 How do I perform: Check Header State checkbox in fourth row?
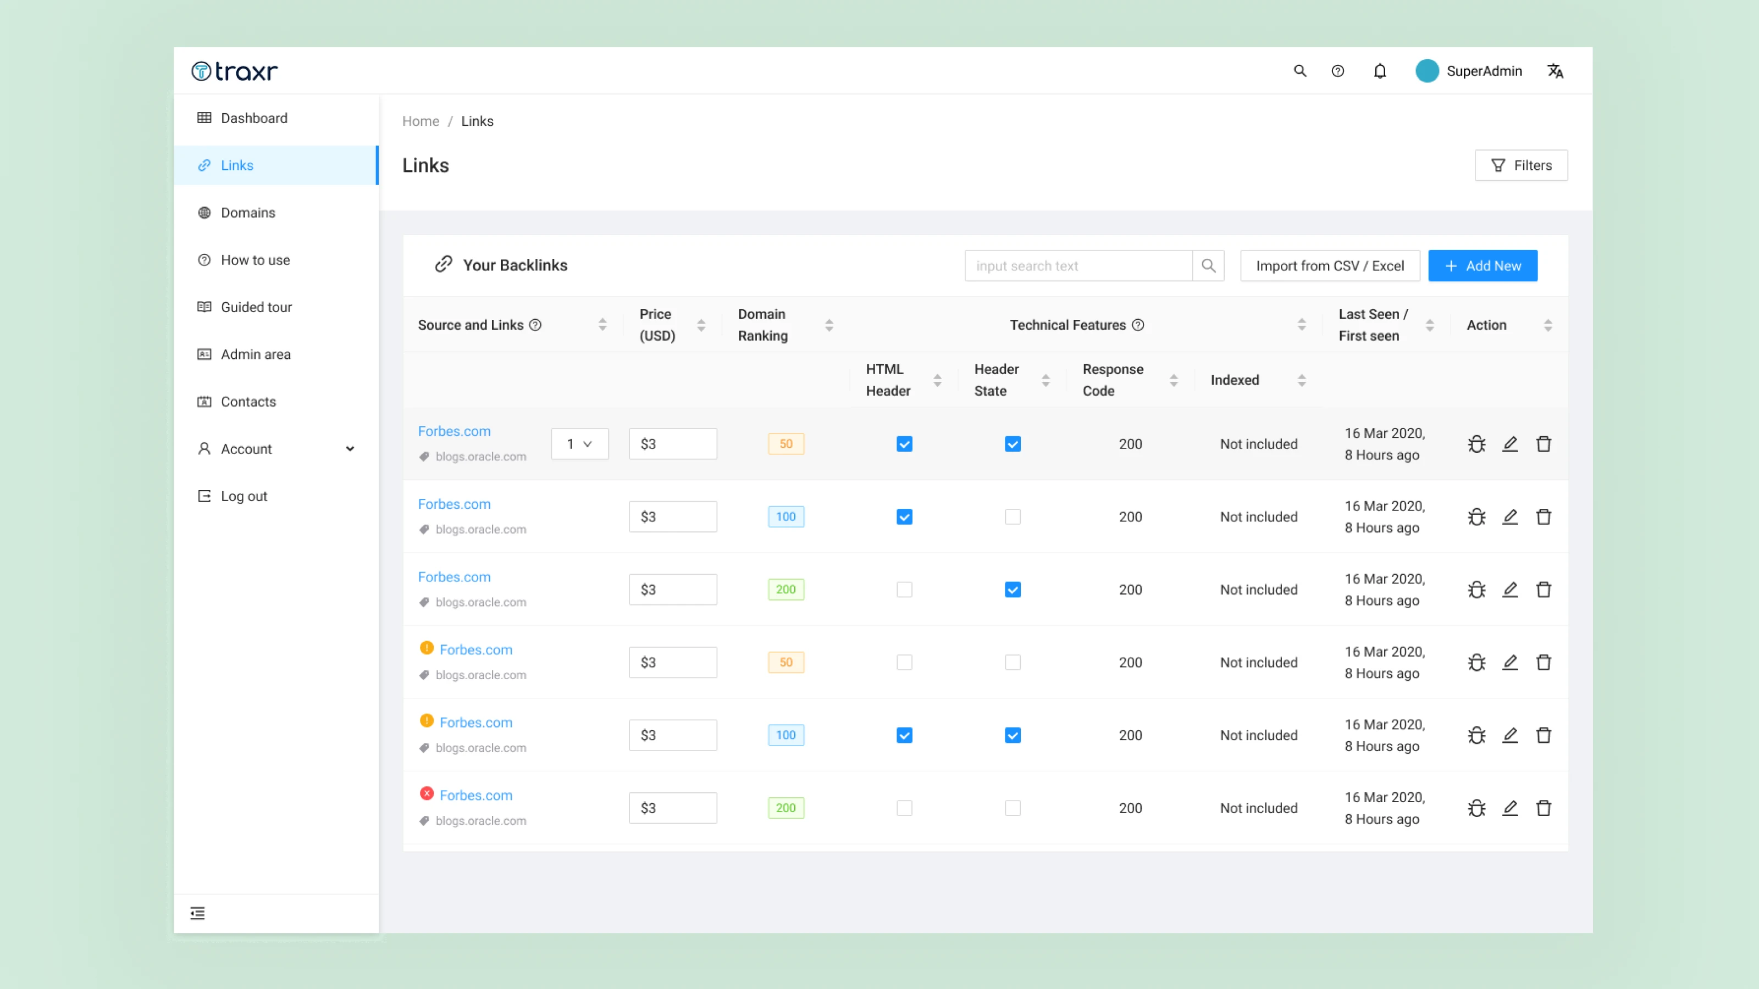[1013, 663]
